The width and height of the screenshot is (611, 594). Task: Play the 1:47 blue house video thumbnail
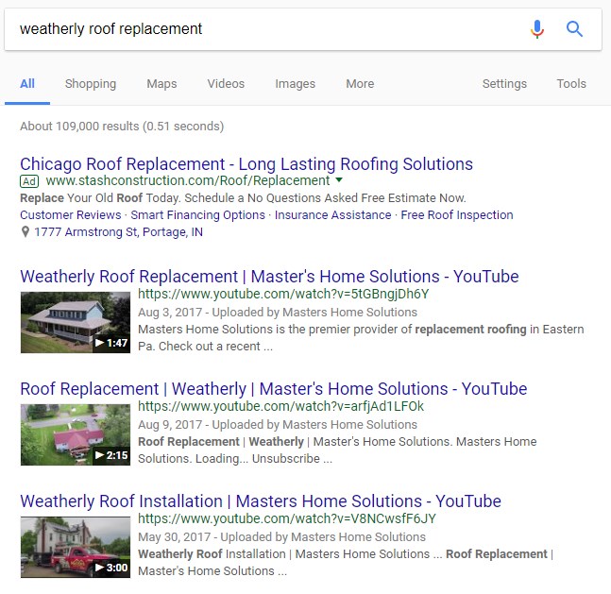76,322
